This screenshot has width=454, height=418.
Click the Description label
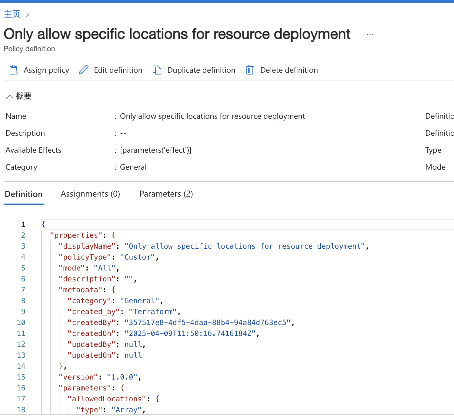point(25,133)
